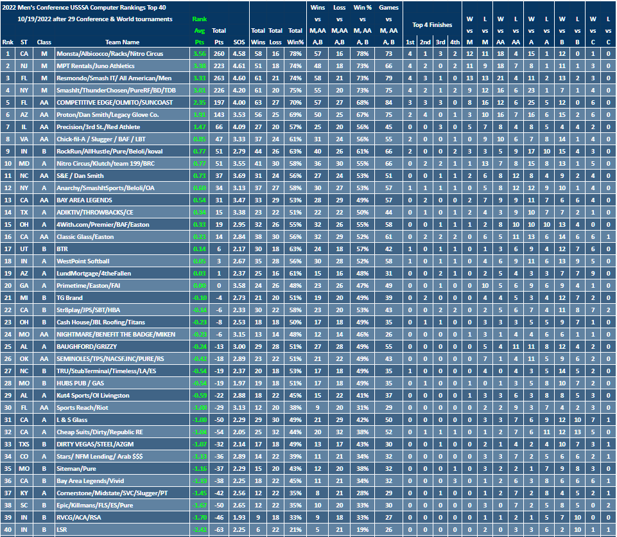Click total points value -63

tap(219, 529)
